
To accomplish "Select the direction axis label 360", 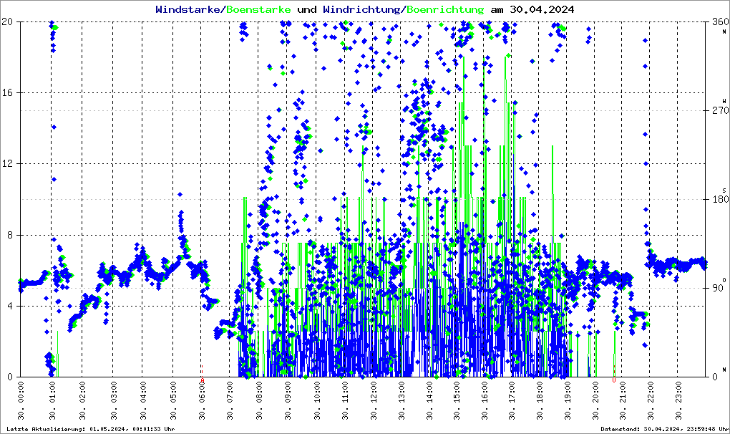I will click(x=720, y=22).
